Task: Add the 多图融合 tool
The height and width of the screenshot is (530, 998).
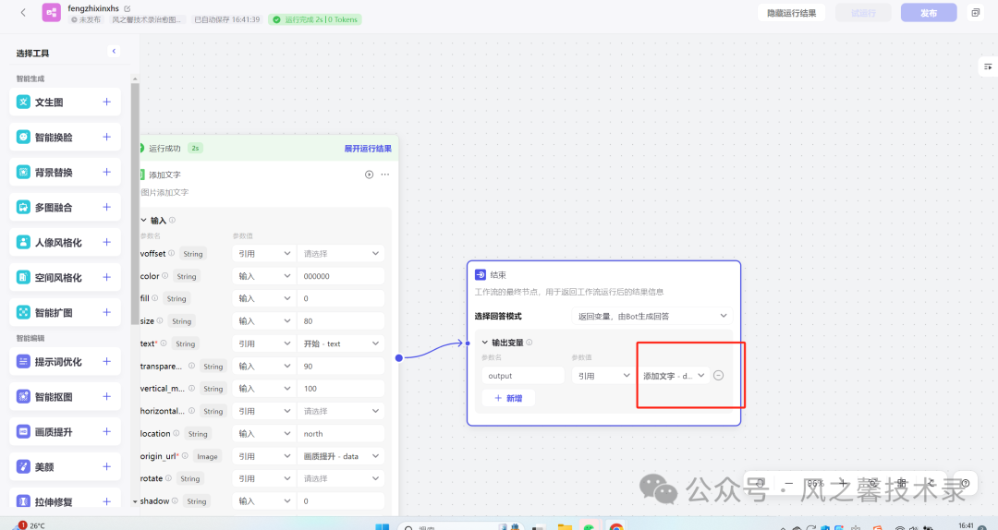Action: [107, 207]
